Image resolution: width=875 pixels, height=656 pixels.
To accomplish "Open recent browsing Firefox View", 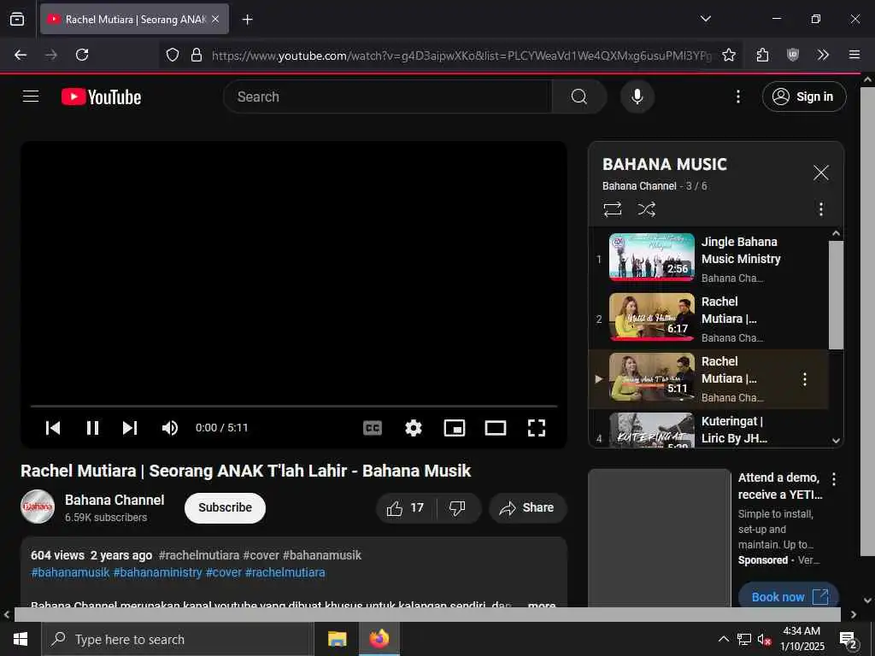I will click(x=17, y=19).
